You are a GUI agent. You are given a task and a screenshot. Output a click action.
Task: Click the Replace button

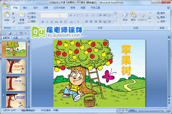click(x=162, y=17)
